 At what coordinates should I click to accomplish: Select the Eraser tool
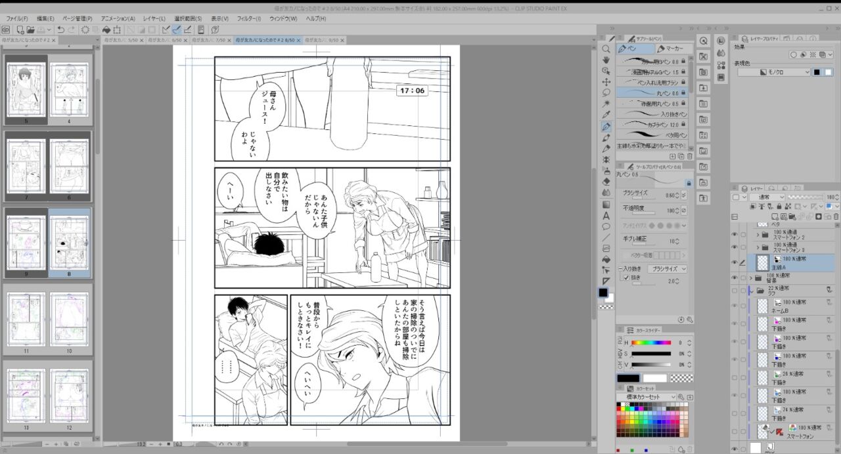coord(606,182)
